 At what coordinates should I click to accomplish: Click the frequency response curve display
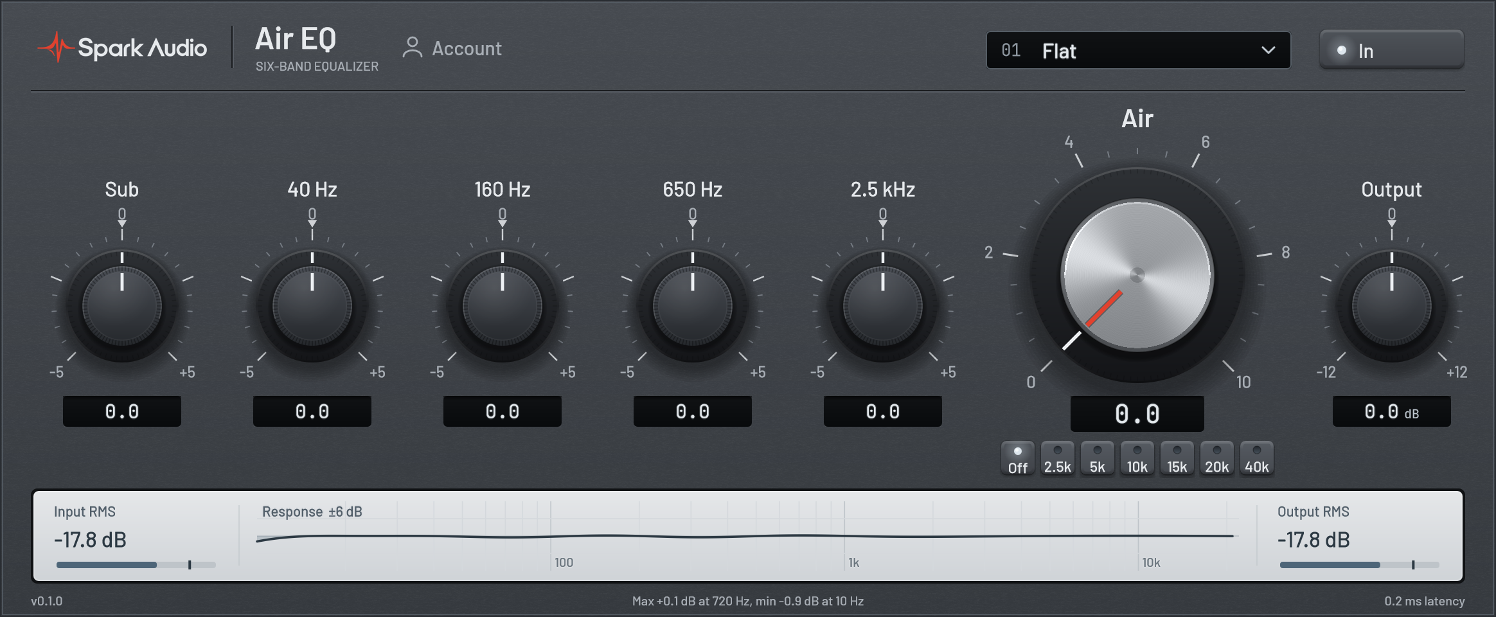(x=747, y=536)
